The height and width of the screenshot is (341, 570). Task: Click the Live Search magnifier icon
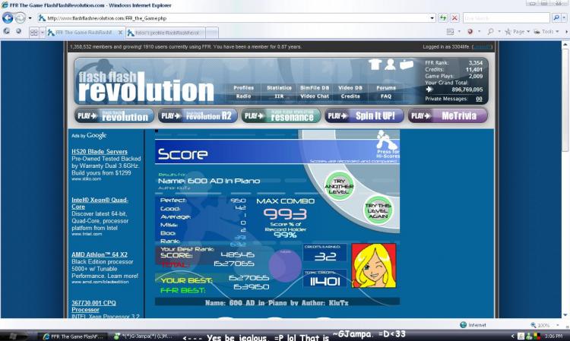click(x=556, y=17)
